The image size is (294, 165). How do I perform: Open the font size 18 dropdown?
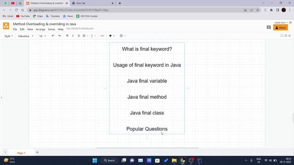click(43, 36)
